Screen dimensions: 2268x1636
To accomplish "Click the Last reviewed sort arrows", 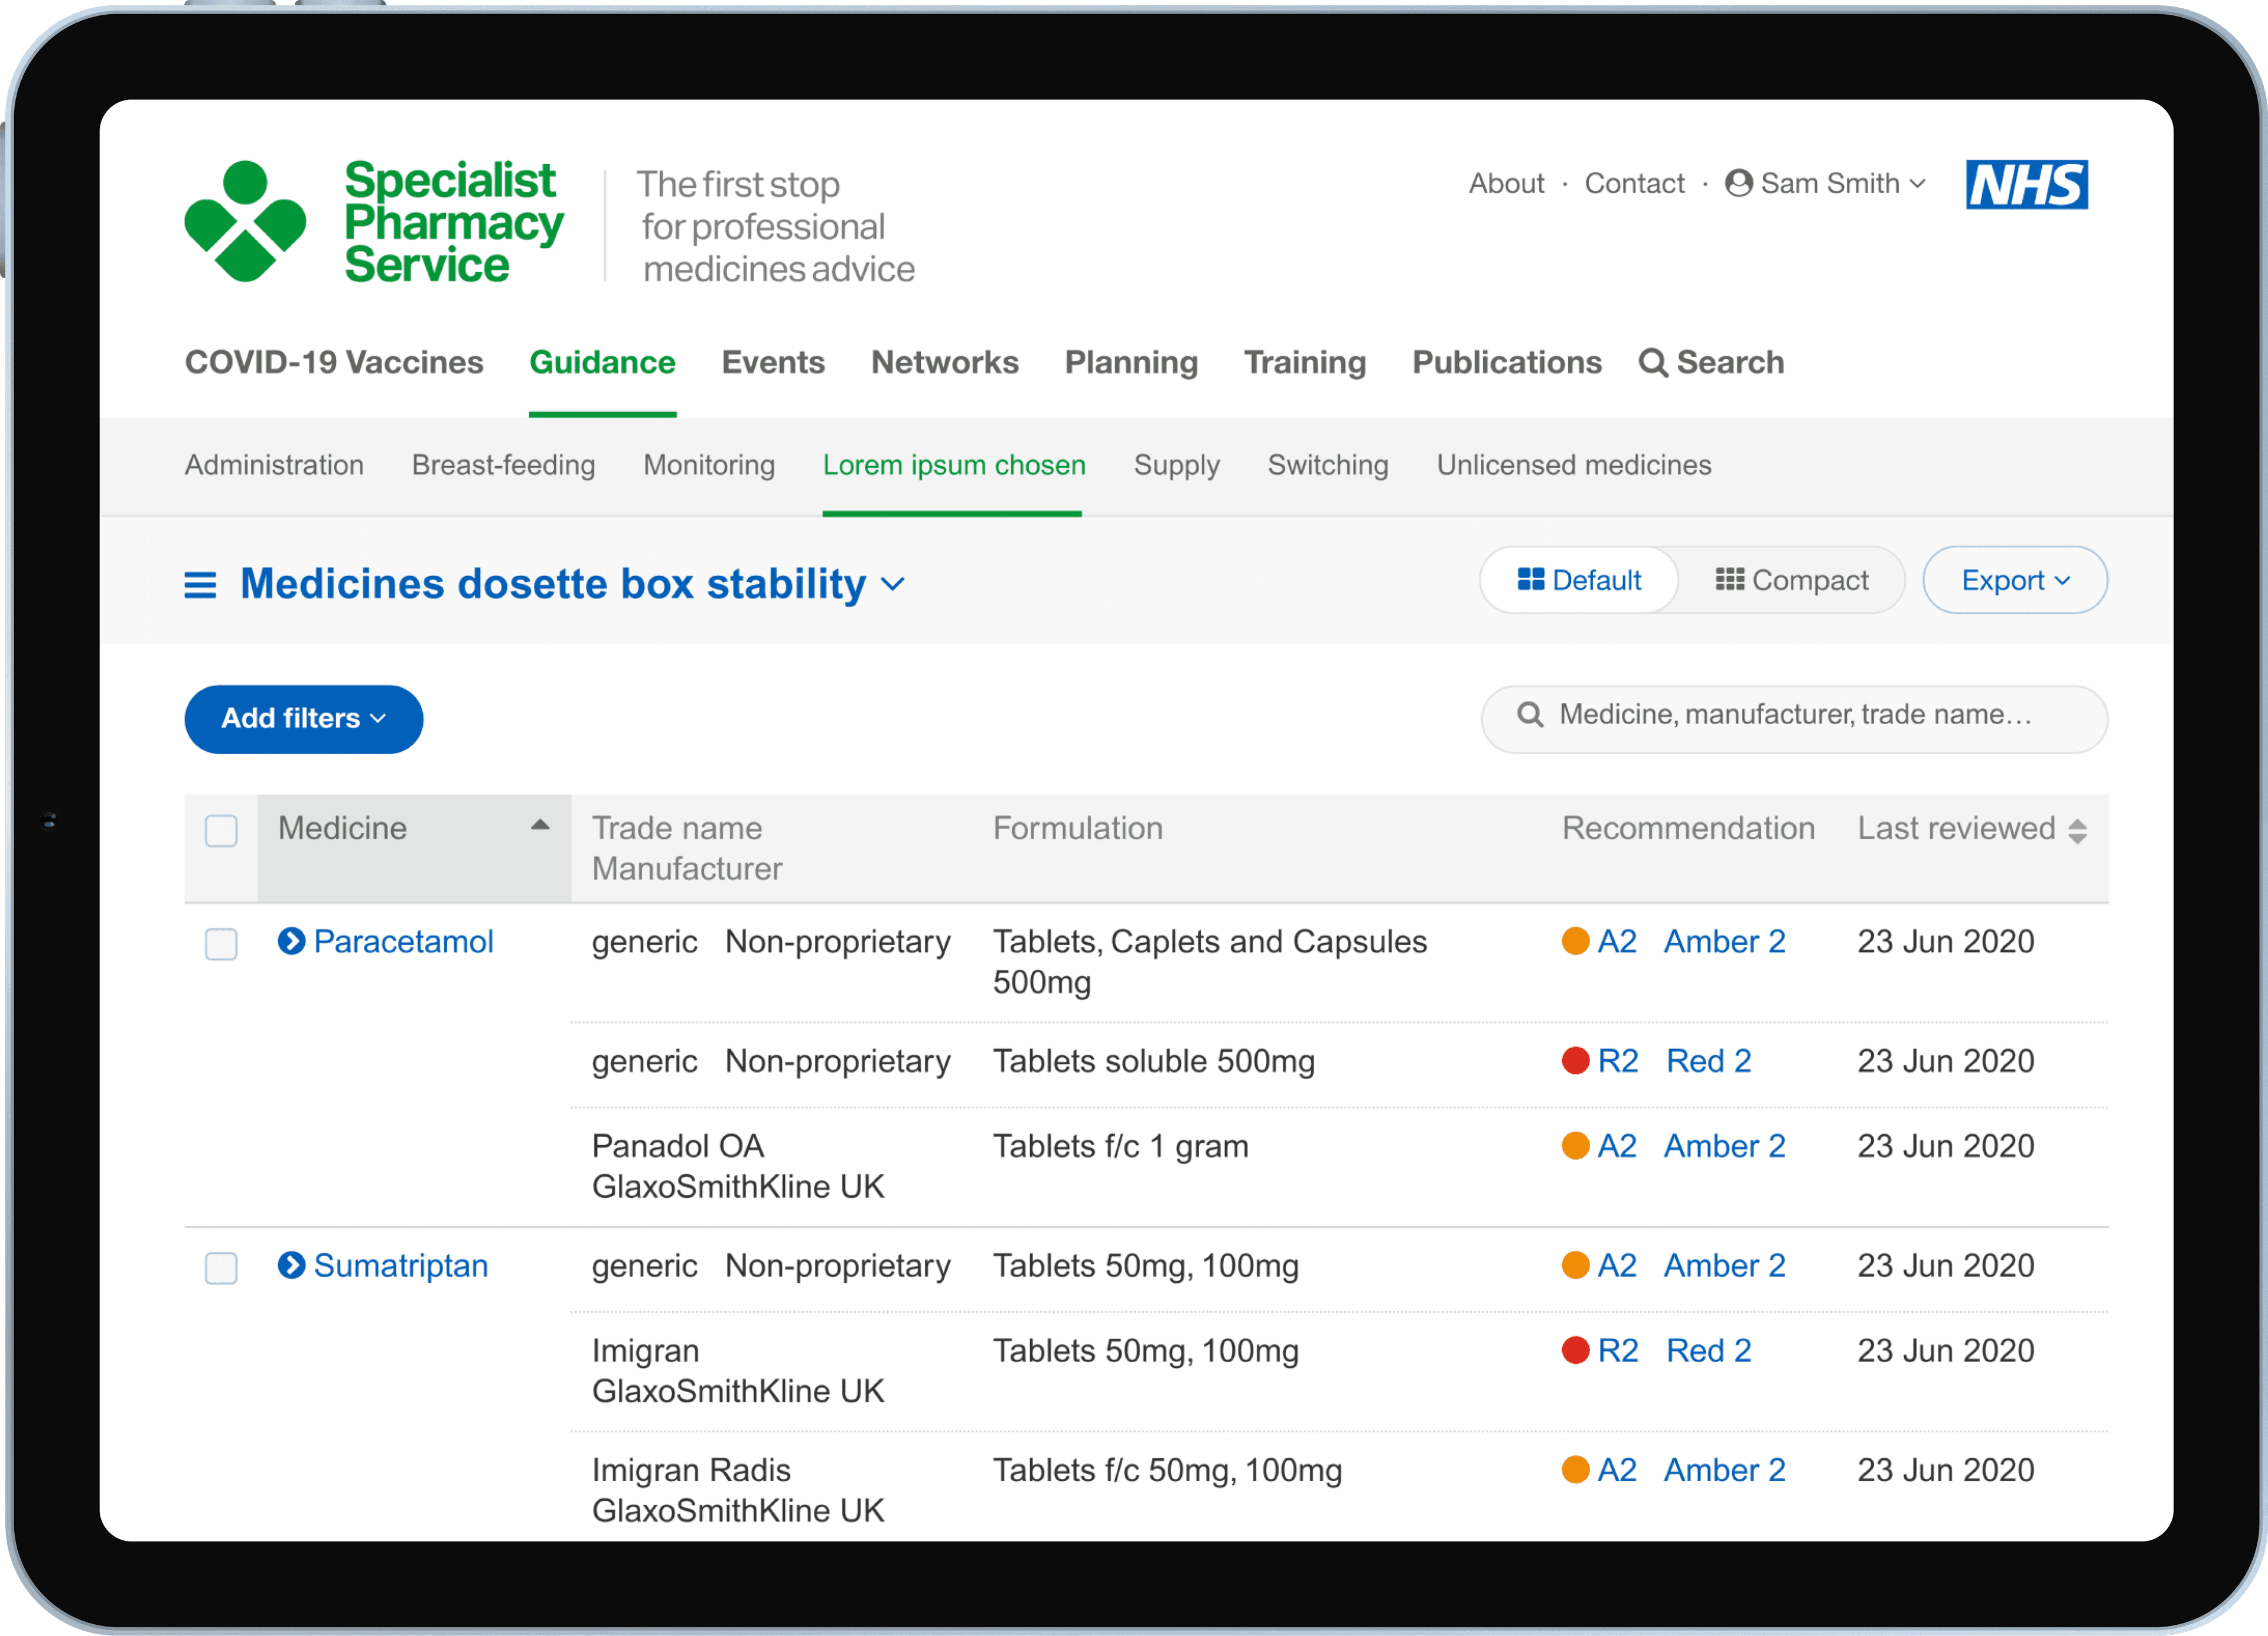I will pyautogui.click(x=2077, y=831).
